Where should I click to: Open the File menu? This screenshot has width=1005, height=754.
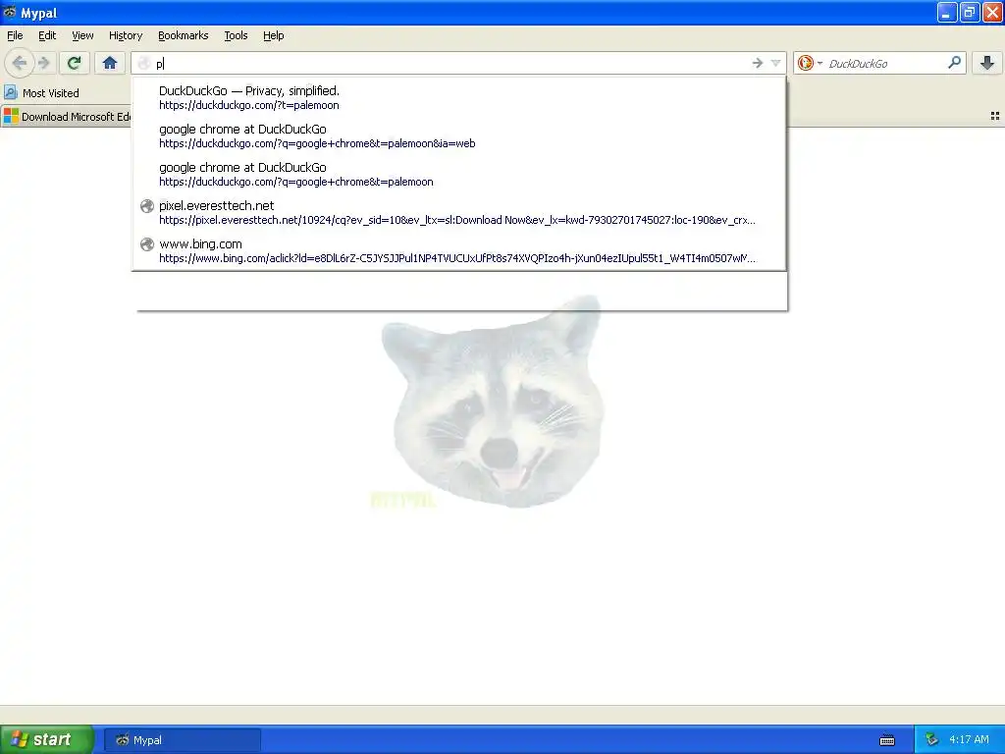(x=15, y=35)
